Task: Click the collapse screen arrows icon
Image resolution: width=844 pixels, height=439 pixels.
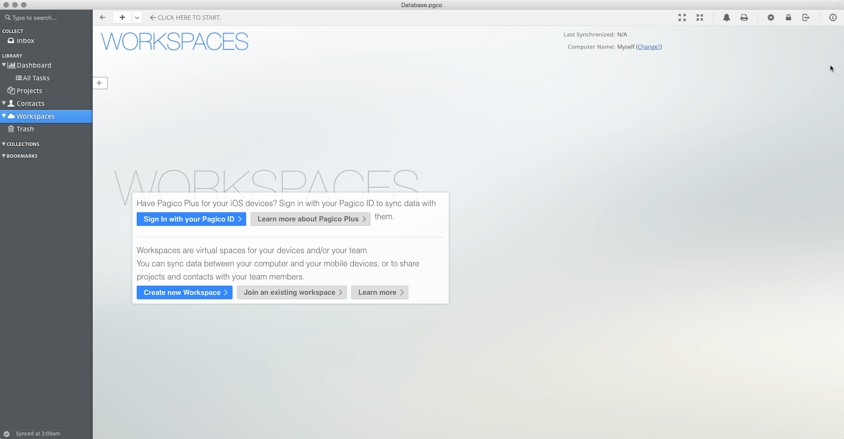Action: click(x=700, y=18)
